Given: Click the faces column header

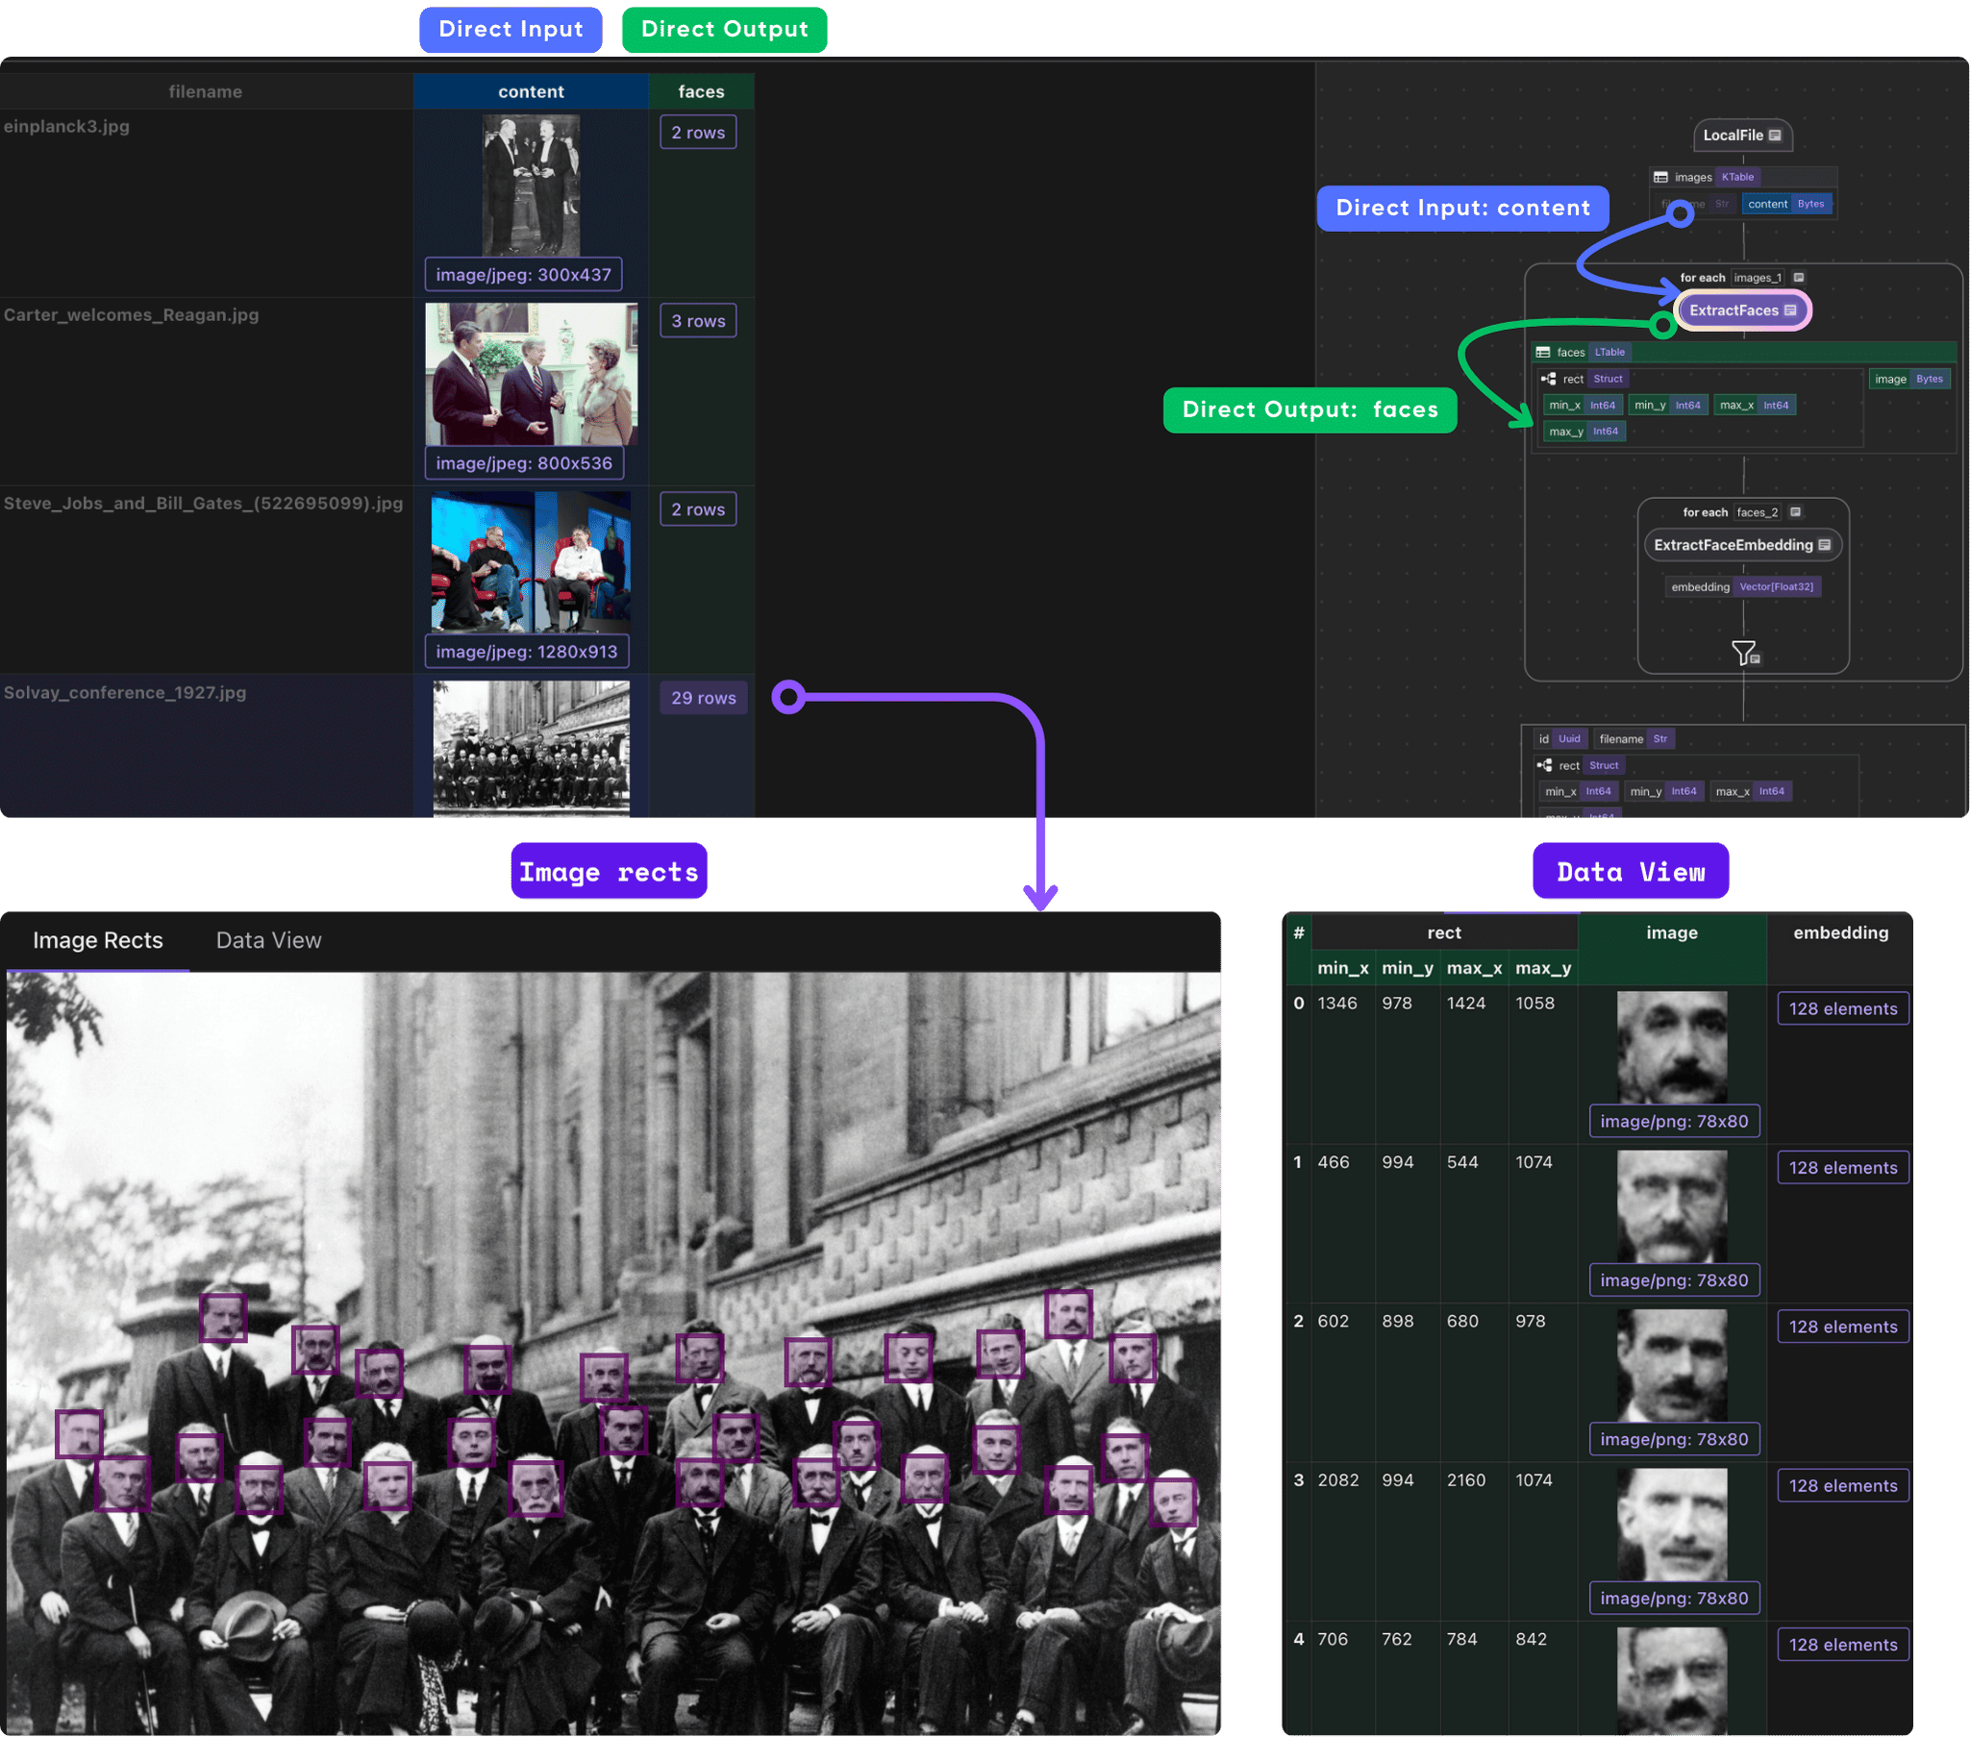Looking at the screenshot, I should [701, 91].
